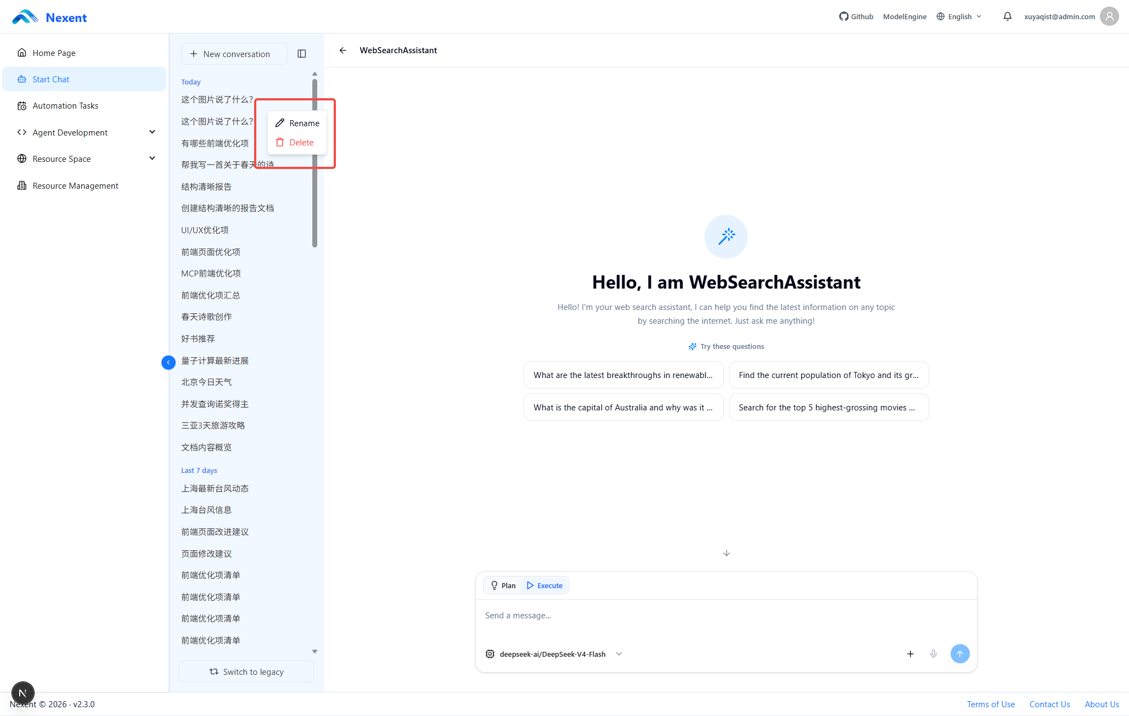
Task: Switch to Plan mode
Action: (503, 585)
